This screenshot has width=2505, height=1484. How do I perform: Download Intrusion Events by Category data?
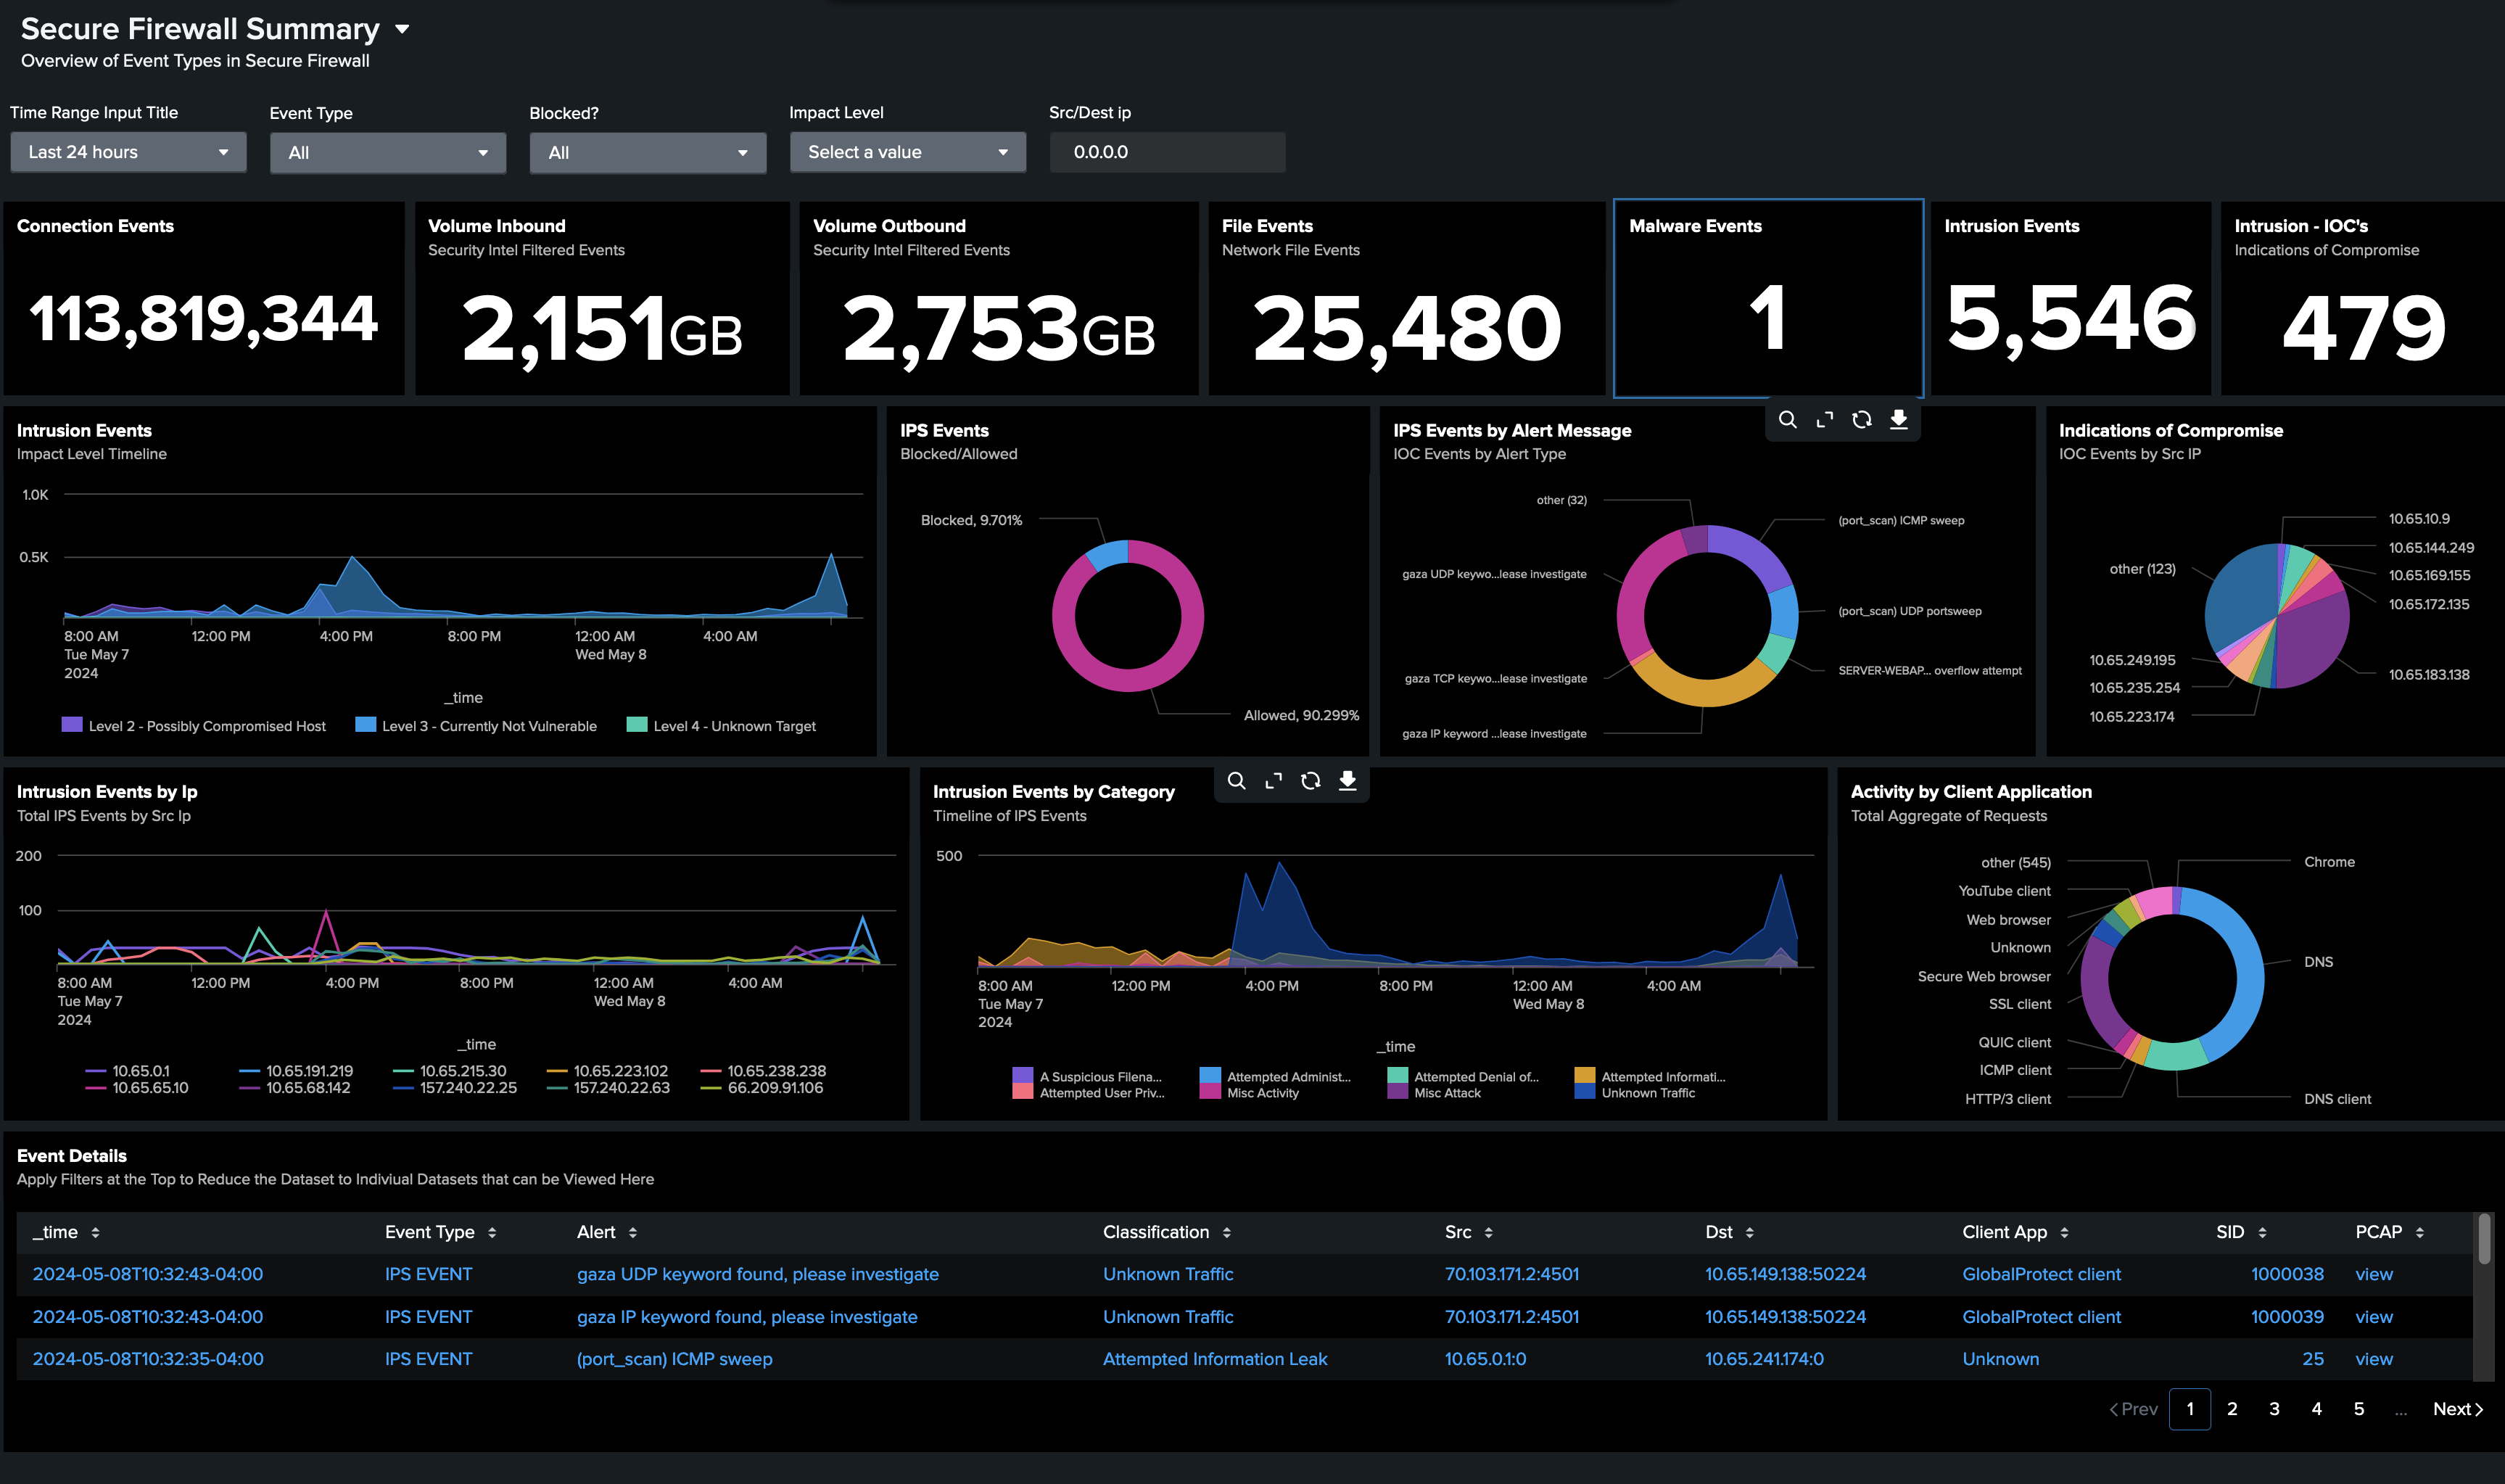[x=1348, y=781]
